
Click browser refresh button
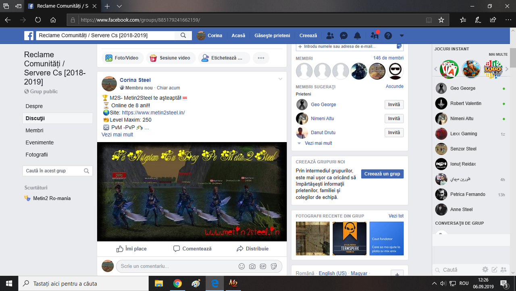pyautogui.click(x=38, y=20)
